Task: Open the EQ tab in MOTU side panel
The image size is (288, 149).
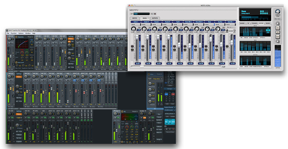Action: pyautogui.click(x=248, y=23)
